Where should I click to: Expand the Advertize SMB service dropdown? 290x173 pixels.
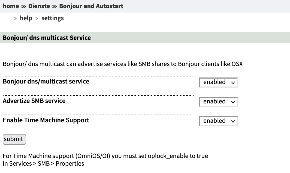coord(218,102)
